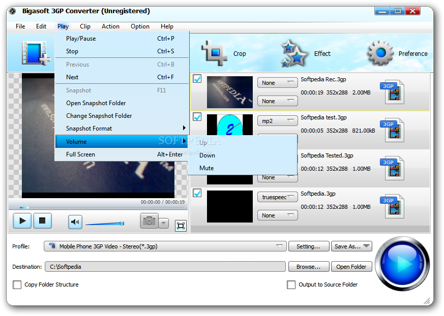
Task: Choose Full Screen in the Play menu
Action: pyautogui.click(x=122, y=154)
